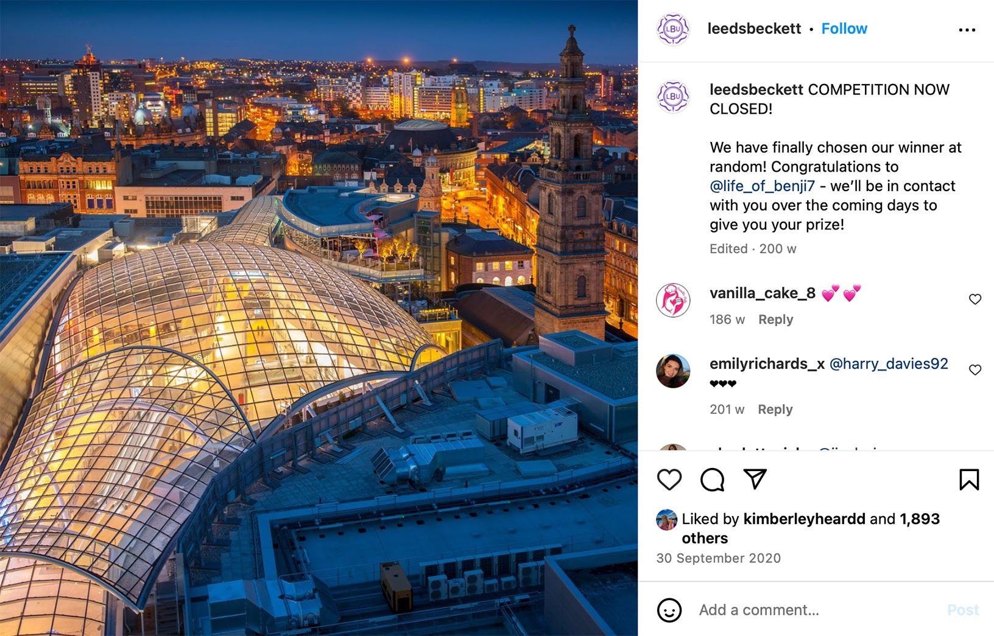Like the post with heart icon
The height and width of the screenshot is (636, 994).
tap(669, 480)
